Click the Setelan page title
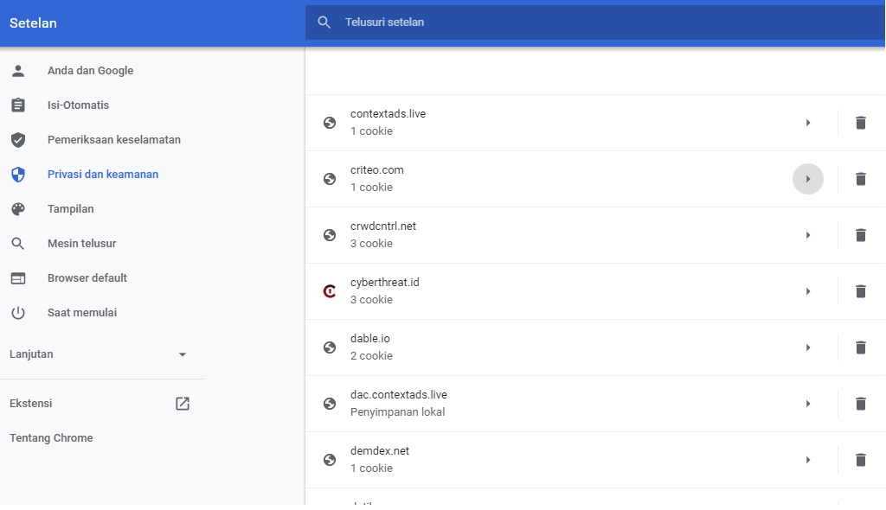The height and width of the screenshot is (510, 886). (x=34, y=23)
